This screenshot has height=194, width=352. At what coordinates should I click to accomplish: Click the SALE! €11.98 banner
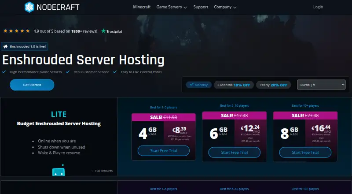164,117
